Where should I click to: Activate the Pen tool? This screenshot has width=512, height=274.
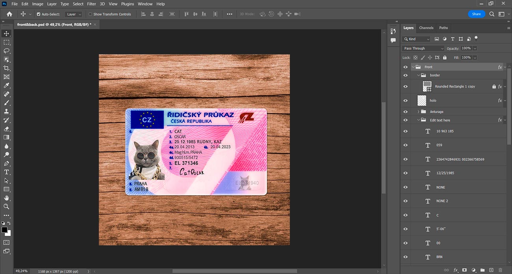coord(6,163)
